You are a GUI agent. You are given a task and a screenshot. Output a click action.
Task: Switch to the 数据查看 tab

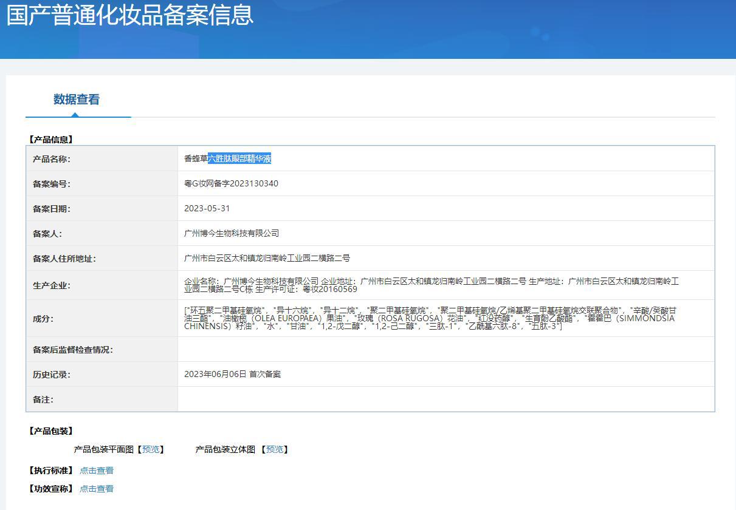click(78, 99)
